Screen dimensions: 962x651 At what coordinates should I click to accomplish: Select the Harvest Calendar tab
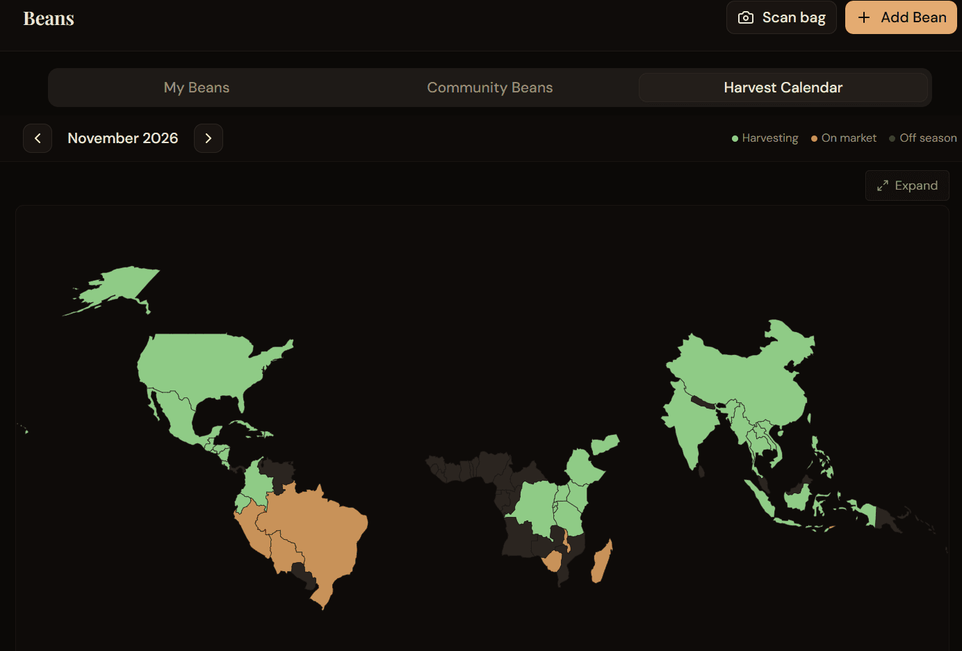coord(783,88)
